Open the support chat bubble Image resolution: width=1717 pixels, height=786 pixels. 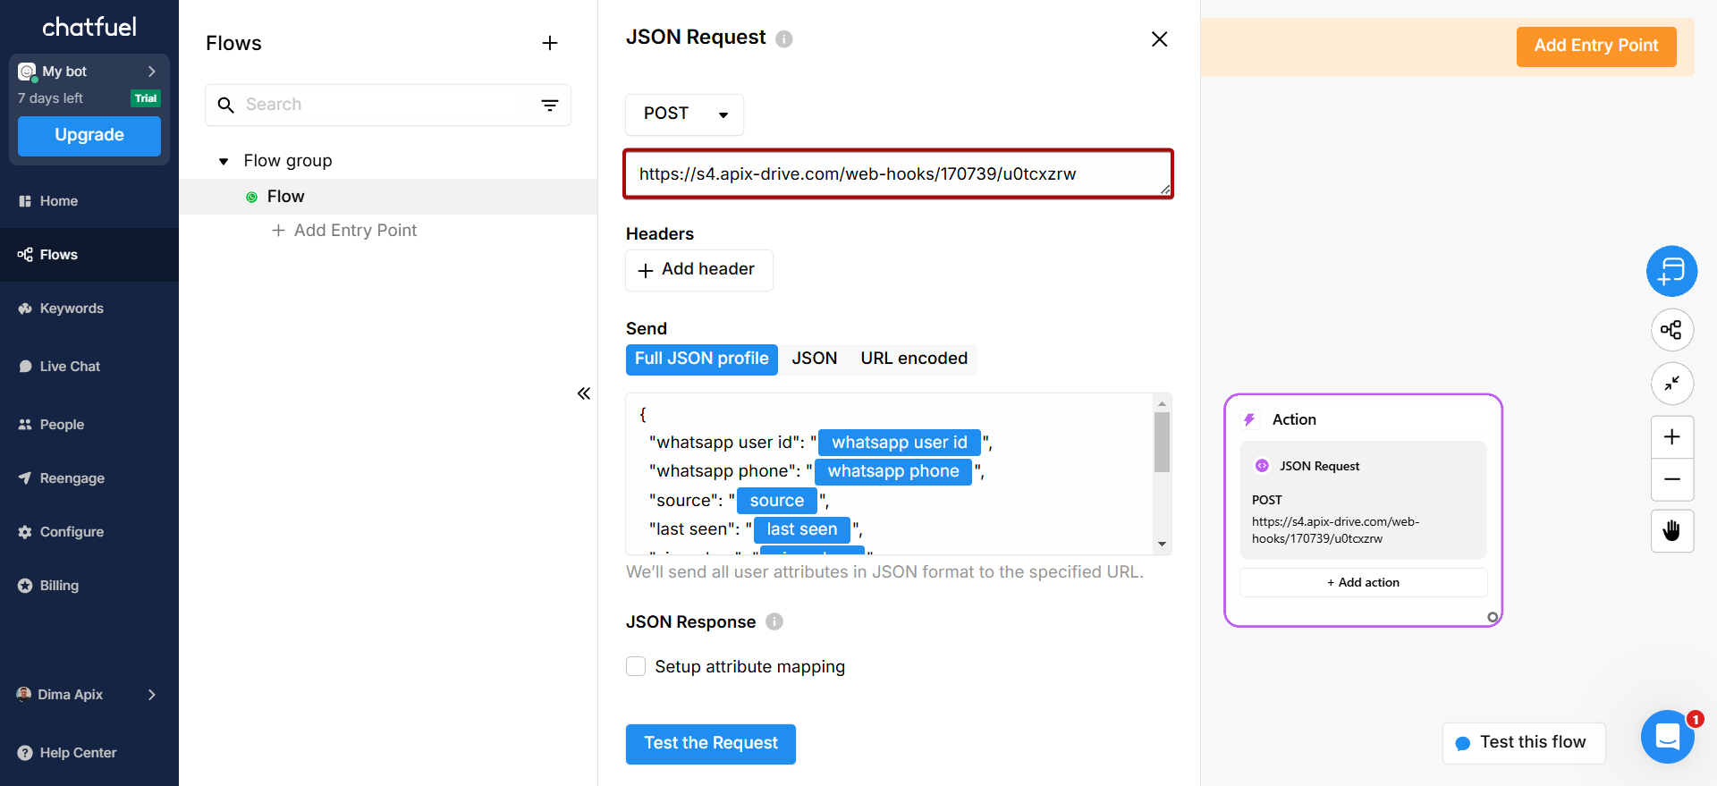coord(1668,737)
